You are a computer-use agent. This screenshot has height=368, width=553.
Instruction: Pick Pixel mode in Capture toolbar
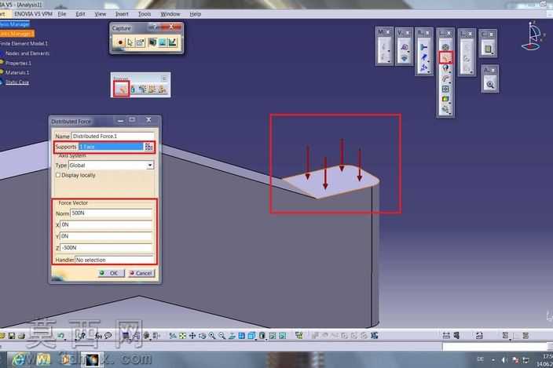point(163,42)
